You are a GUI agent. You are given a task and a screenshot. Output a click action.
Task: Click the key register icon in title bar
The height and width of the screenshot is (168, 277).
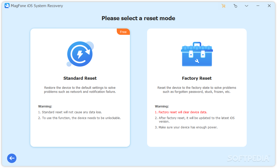(x=235, y=6)
